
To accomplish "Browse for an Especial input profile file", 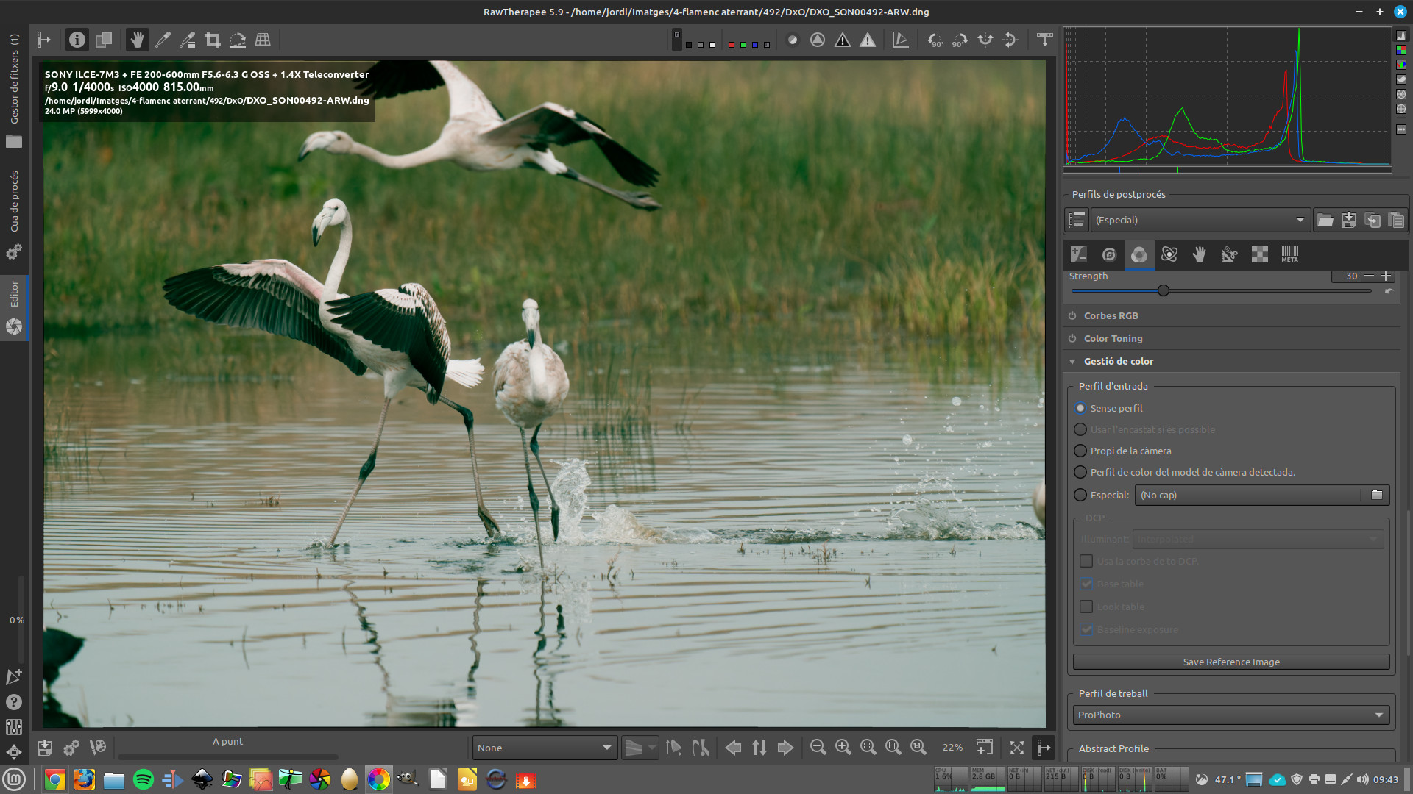I will click(1376, 495).
